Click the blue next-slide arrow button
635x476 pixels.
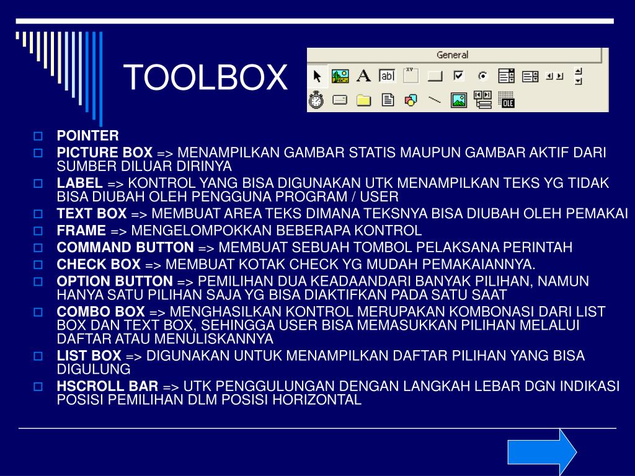tap(542, 452)
